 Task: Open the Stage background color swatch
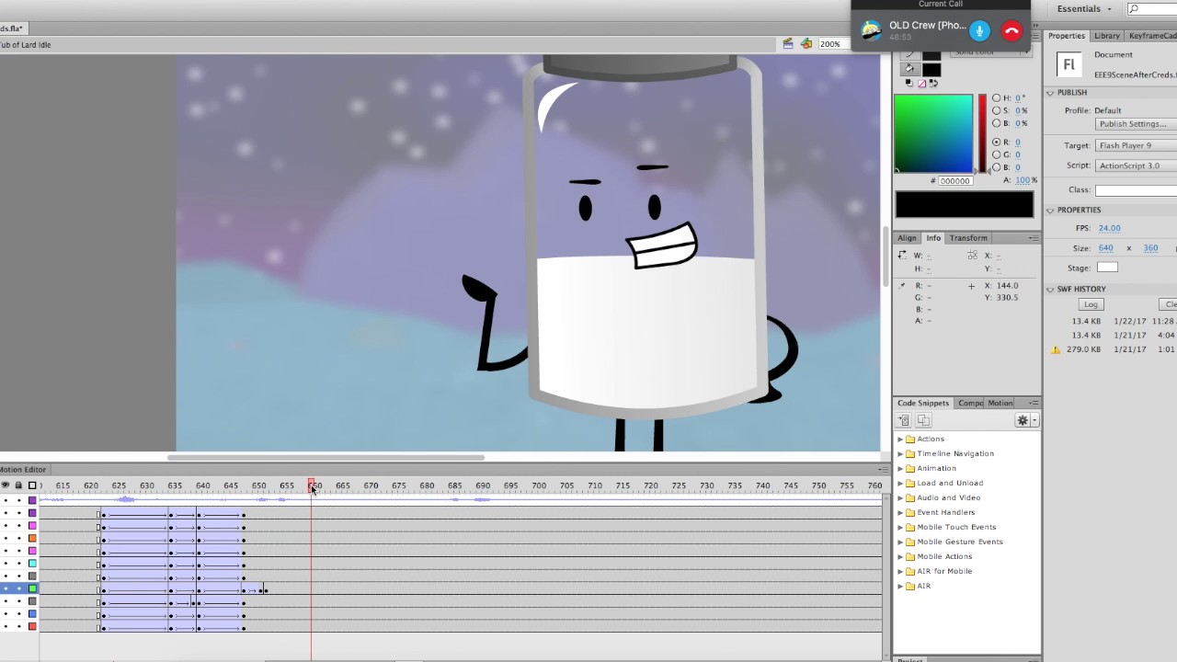tap(1107, 268)
